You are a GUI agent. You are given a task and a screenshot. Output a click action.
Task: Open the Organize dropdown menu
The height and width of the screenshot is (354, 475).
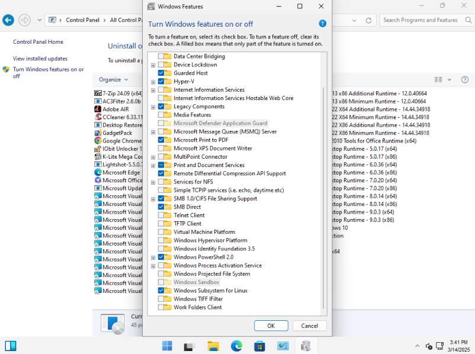(114, 80)
